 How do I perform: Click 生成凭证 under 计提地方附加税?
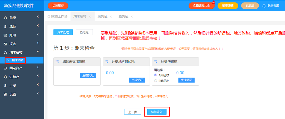137,80
